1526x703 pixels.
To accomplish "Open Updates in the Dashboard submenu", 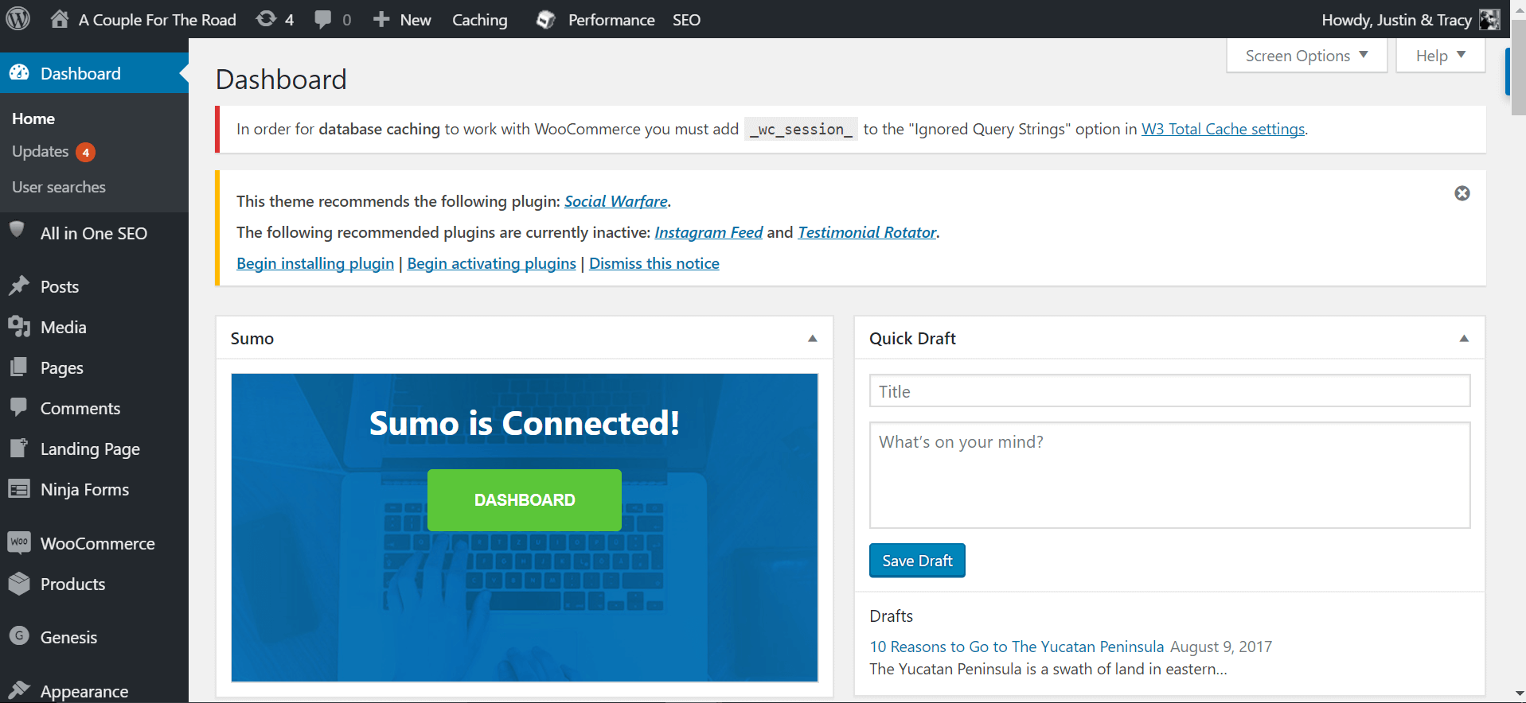I will 40,151.
